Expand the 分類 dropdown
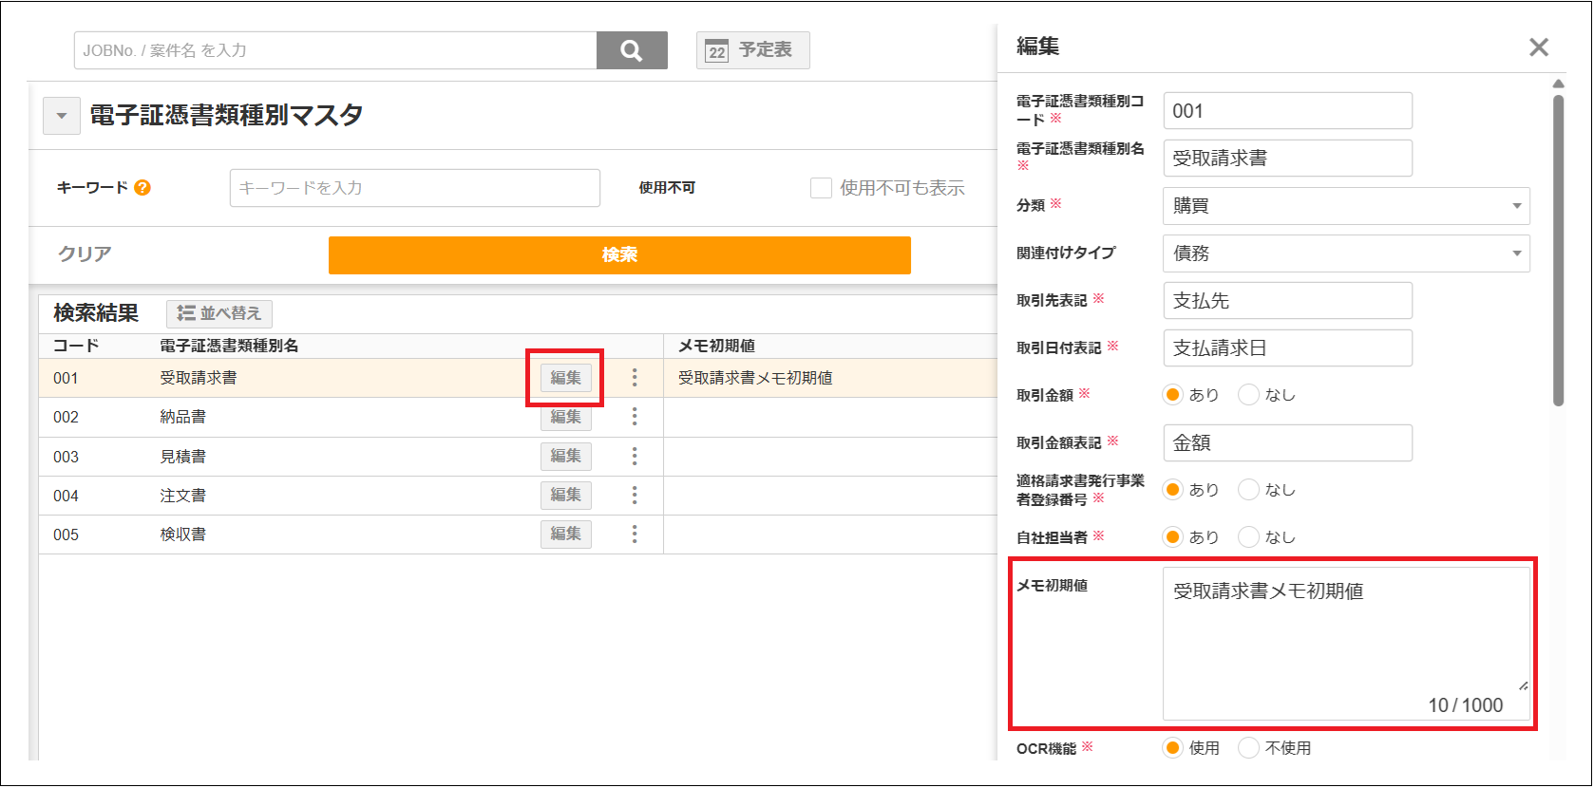The width and height of the screenshot is (1594, 788). pos(1345,206)
